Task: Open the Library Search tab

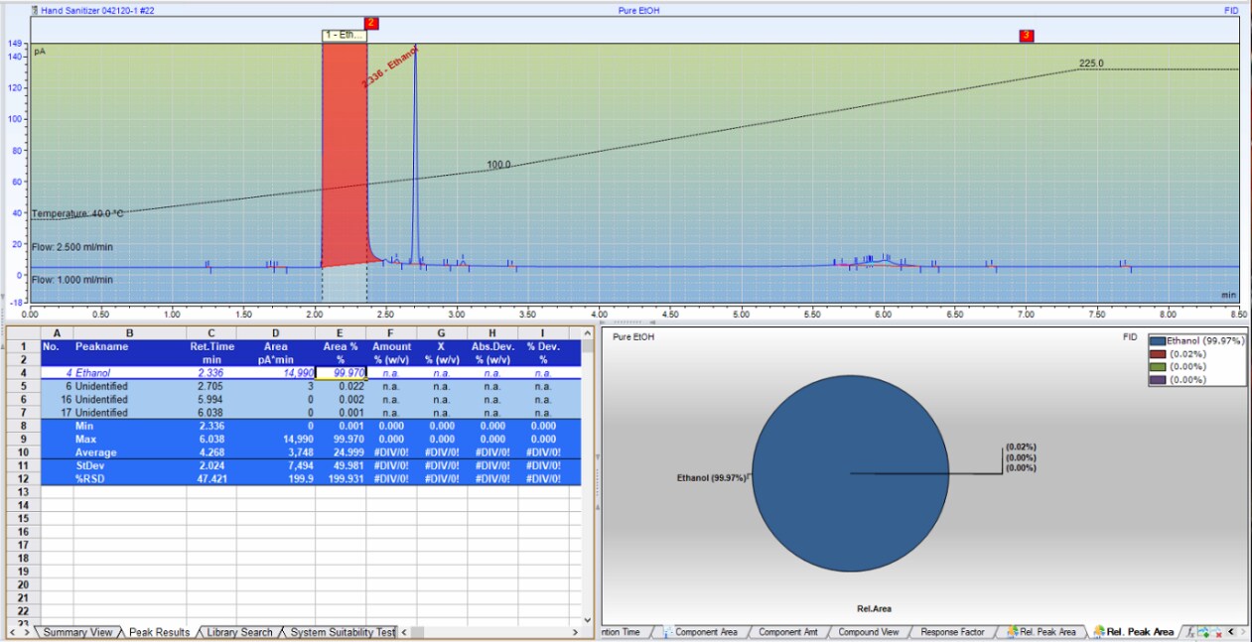Action: coord(239,632)
